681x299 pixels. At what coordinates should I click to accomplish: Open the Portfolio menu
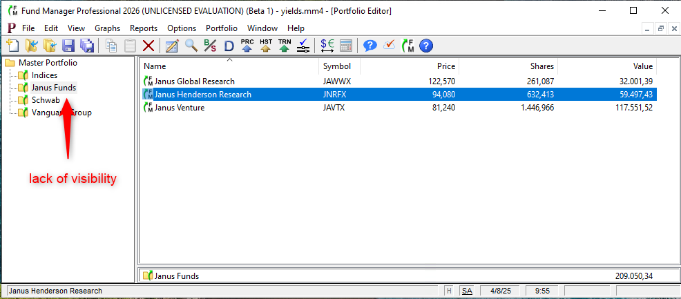pyautogui.click(x=222, y=28)
